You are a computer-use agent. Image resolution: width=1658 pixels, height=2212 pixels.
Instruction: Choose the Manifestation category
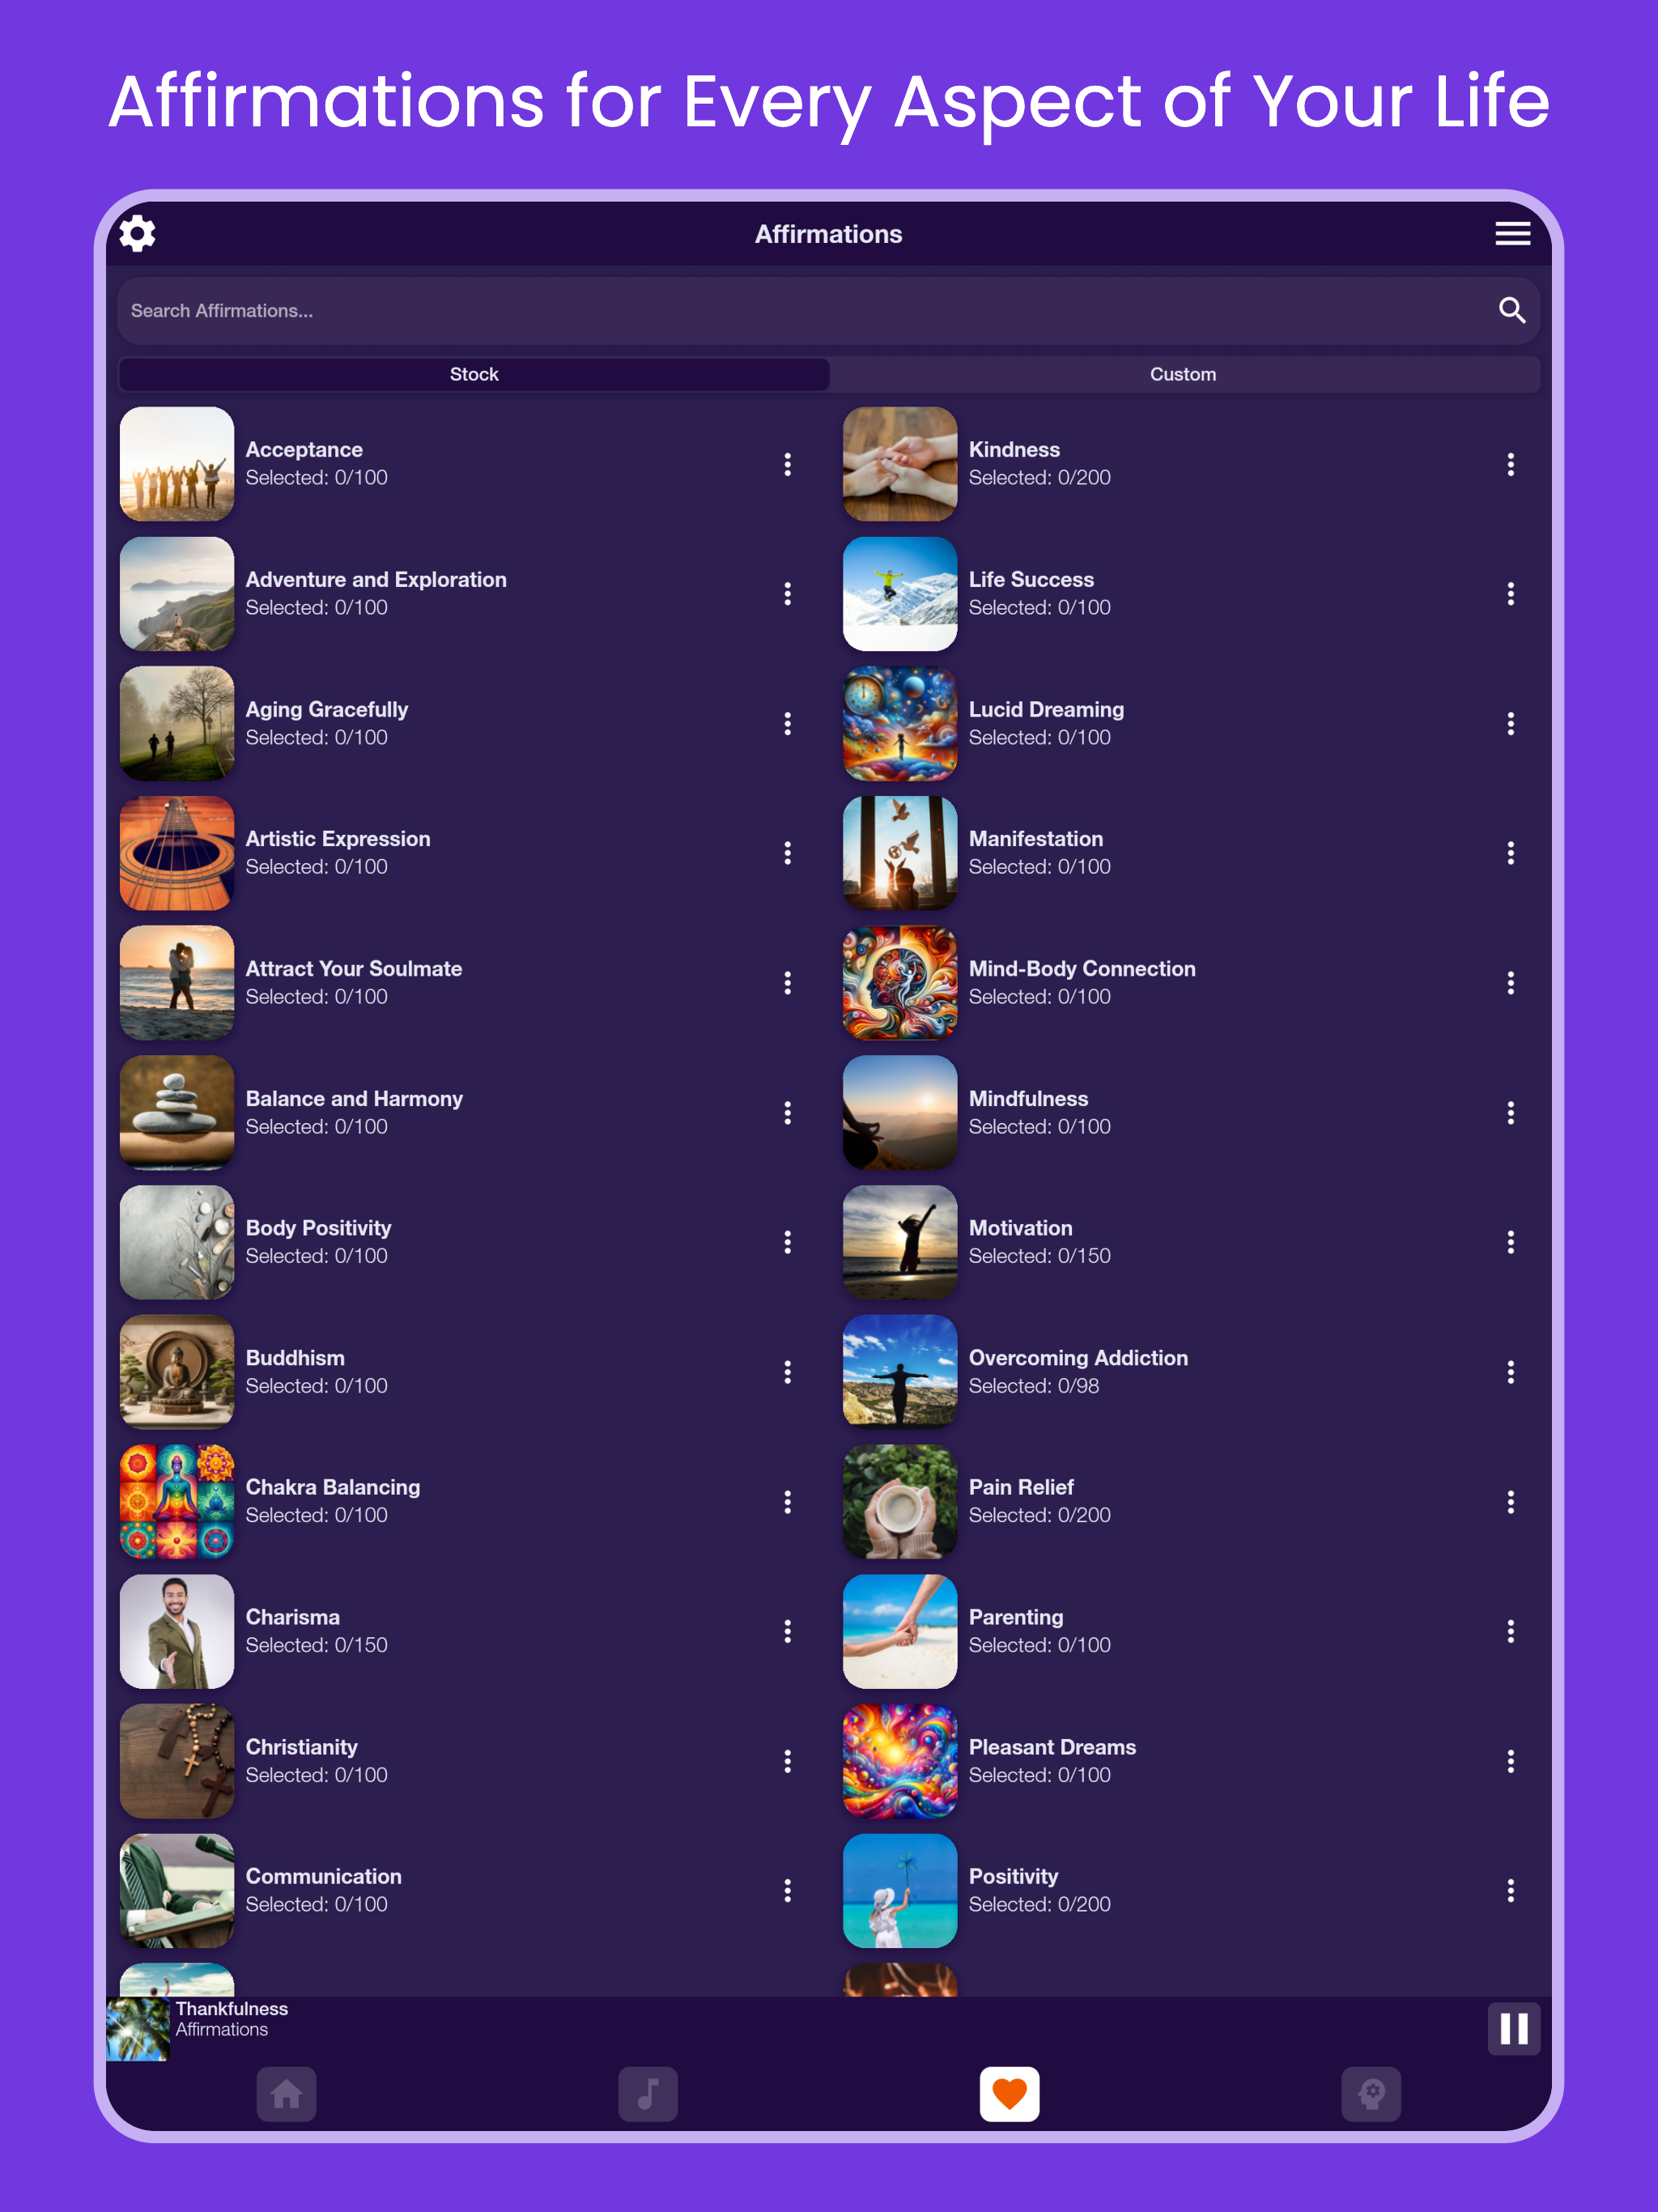click(x=1190, y=853)
